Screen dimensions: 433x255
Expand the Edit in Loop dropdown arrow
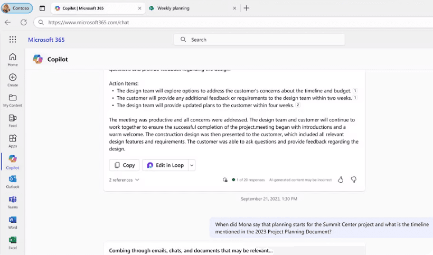192,165
